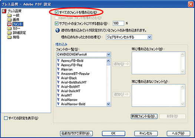Open the 画像 settings page
The height and width of the screenshot is (138, 195).
pos(16,20)
